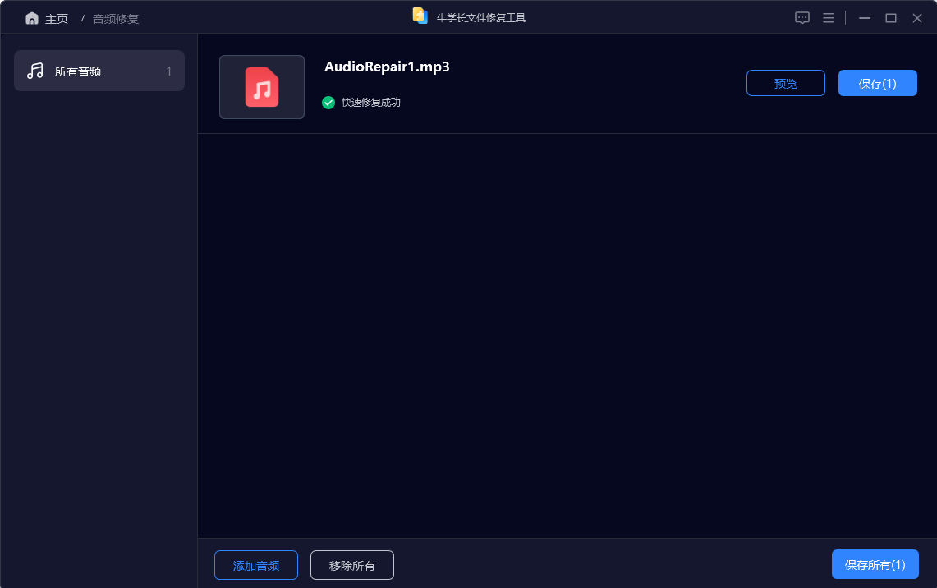Click the home icon in the breadcrumb
The image size is (937, 588).
(32, 18)
